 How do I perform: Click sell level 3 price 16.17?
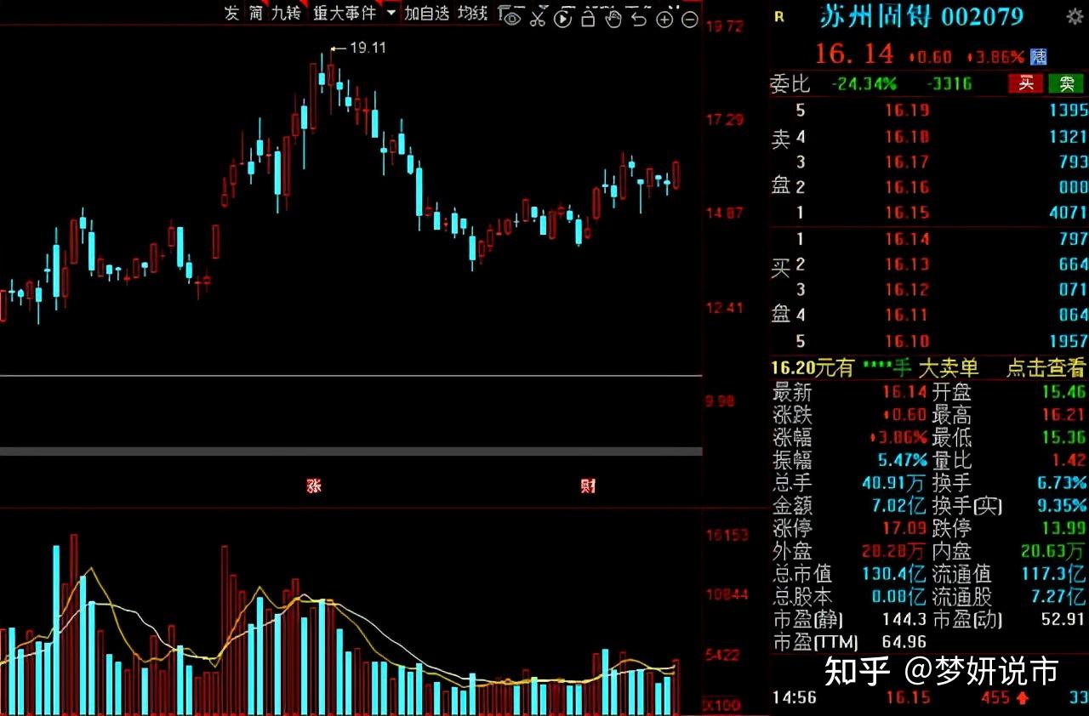click(x=907, y=162)
